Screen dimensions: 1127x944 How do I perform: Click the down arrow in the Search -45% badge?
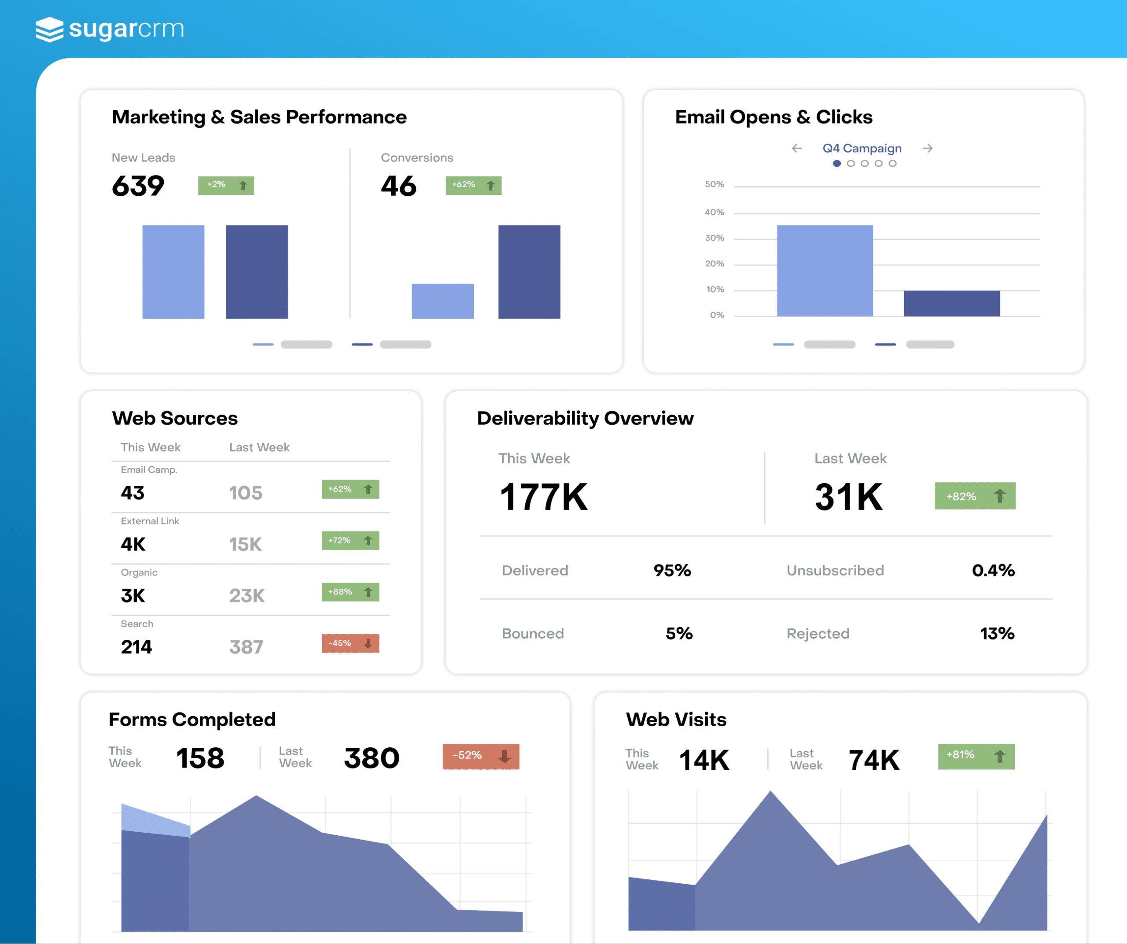pos(368,643)
